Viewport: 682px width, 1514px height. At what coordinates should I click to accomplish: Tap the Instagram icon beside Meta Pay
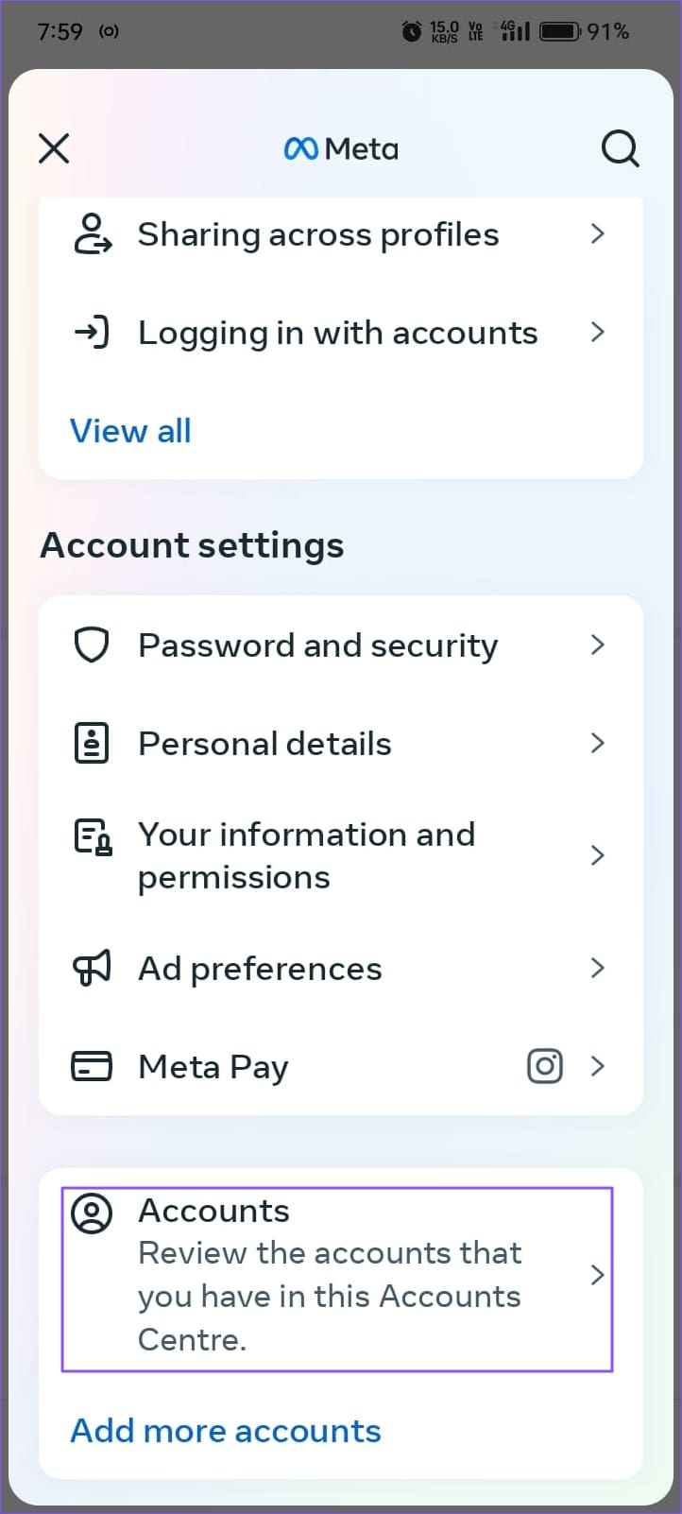[x=545, y=1066]
